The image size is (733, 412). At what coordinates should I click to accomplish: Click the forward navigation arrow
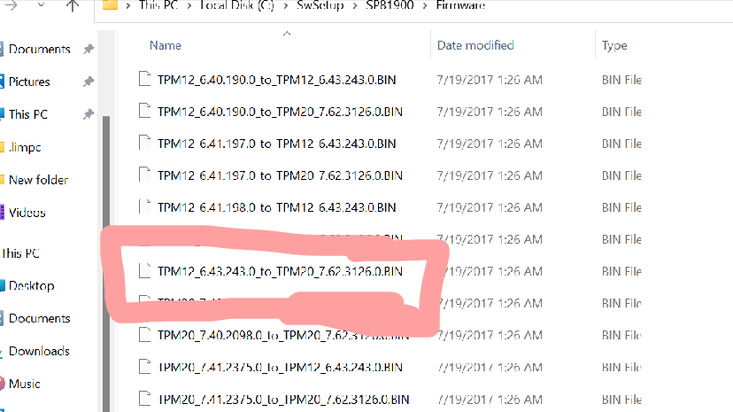pos(12,5)
